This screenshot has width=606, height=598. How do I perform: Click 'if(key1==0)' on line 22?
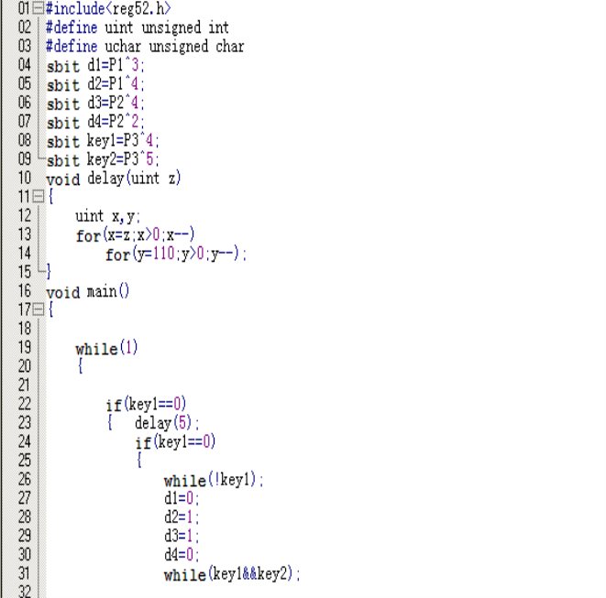pyautogui.click(x=146, y=404)
